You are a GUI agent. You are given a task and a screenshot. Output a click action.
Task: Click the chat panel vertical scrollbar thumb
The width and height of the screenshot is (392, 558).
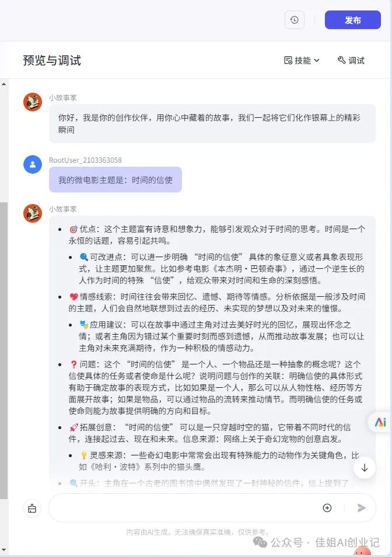click(x=3, y=350)
